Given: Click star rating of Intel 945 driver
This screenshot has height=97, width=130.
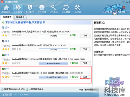Looking at the screenshot, I should click(x=6, y=35).
